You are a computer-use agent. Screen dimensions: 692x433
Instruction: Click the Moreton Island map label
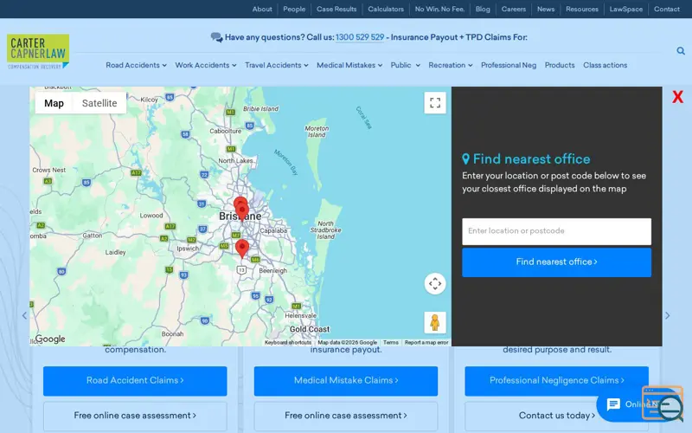(x=317, y=132)
